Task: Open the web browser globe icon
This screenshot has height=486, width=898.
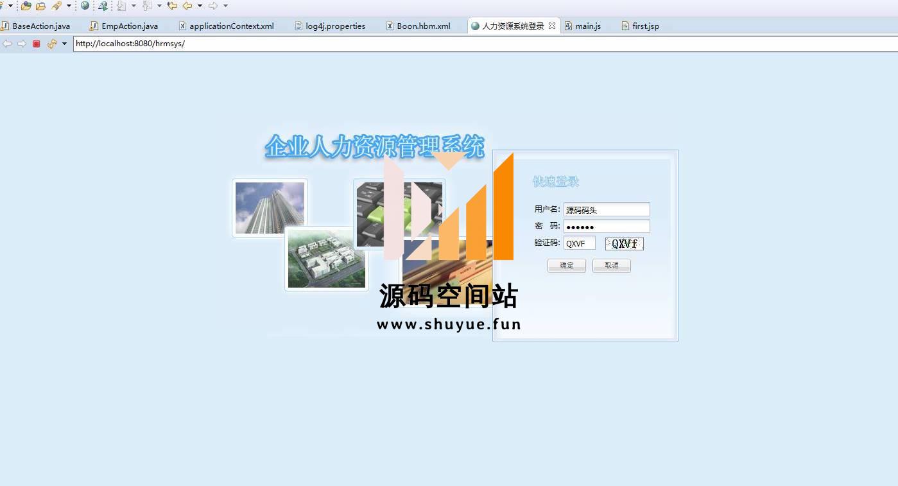Action: [x=85, y=6]
